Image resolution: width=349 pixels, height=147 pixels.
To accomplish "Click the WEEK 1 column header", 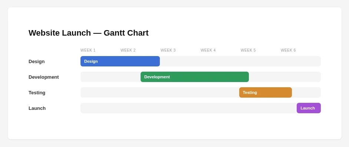I will [x=88, y=50].
